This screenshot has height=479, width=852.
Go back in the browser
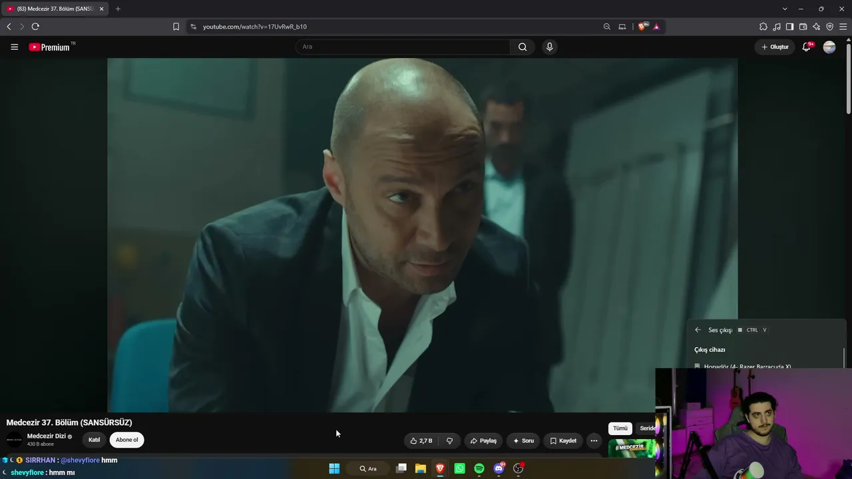9,27
